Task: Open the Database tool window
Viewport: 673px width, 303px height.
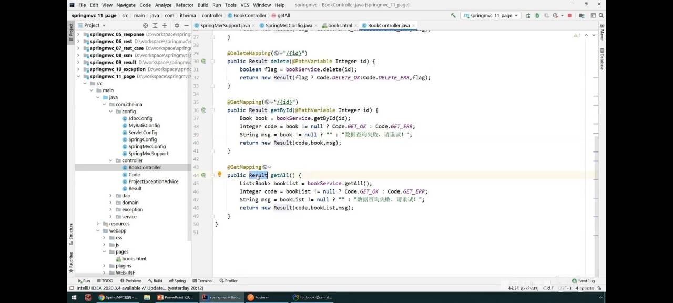Action: 601,59
